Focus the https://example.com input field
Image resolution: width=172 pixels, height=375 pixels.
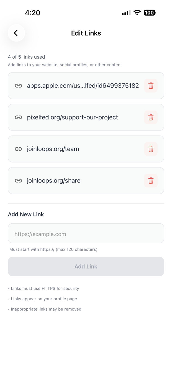[86, 234]
